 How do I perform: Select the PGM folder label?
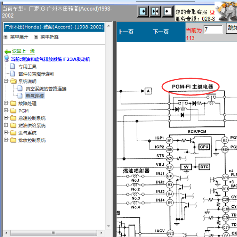point(23,111)
